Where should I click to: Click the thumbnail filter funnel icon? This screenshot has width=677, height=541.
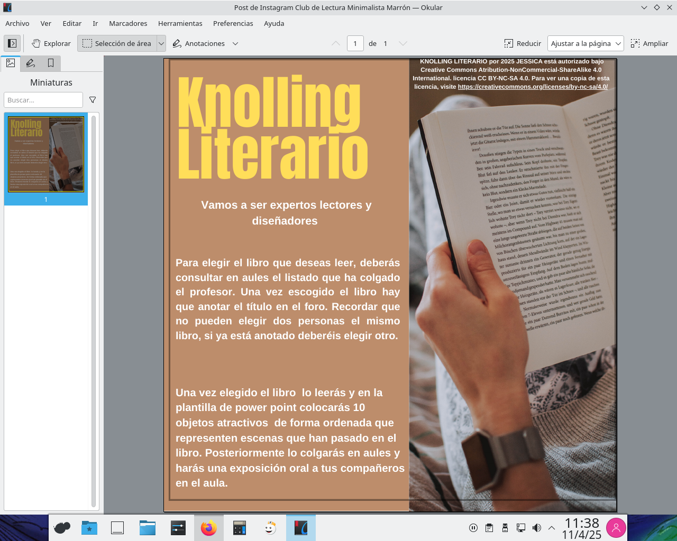93,100
